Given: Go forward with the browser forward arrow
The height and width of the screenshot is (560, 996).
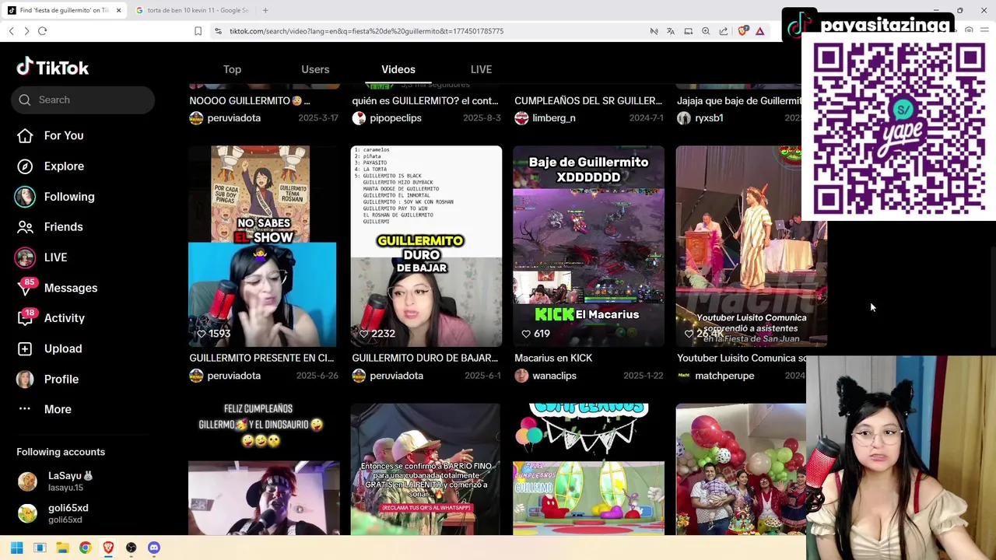Looking at the screenshot, I should tap(26, 31).
